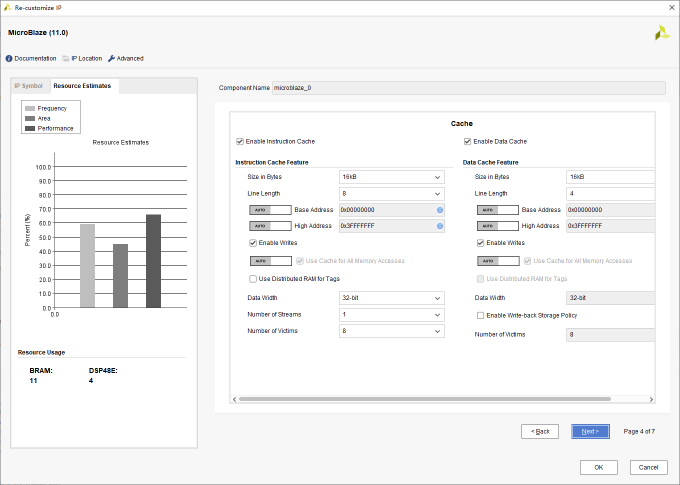Click the IP Location folder icon

click(66, 58)
